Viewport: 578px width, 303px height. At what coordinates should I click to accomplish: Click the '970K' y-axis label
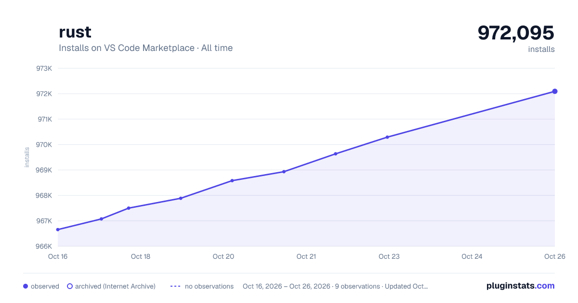(x=44, y=145)
